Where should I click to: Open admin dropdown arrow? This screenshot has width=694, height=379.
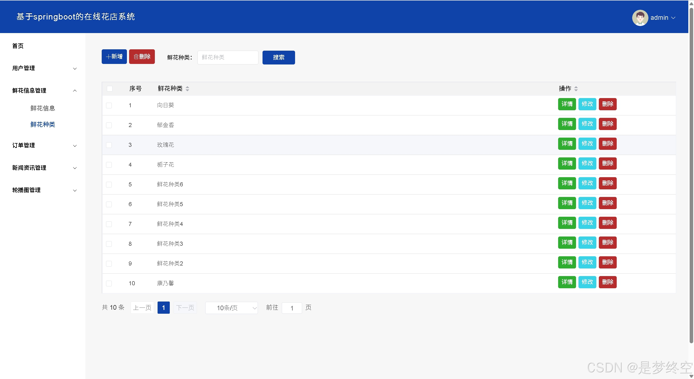673,18
